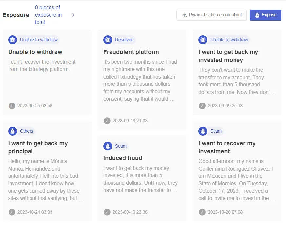Click the clock icon beside 2023-10-25 03:56
The width and height of the screenshot is (286, 229).
click(x=12, y=106)
